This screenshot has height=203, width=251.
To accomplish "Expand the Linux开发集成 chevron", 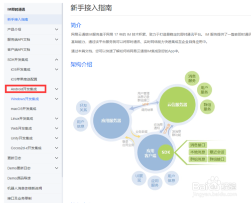I will (57, 118).
